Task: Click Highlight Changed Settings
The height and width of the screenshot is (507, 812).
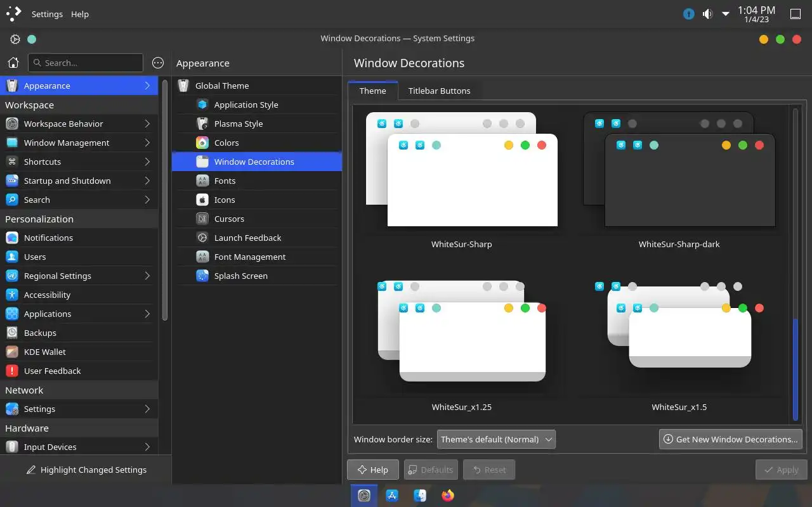Action: tap(86, 470)
